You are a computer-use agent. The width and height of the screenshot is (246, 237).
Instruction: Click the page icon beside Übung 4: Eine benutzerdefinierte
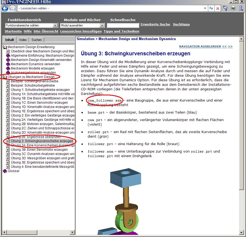[8, 166]
